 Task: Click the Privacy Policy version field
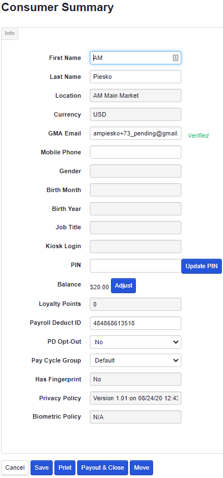(x=135, y=398)
